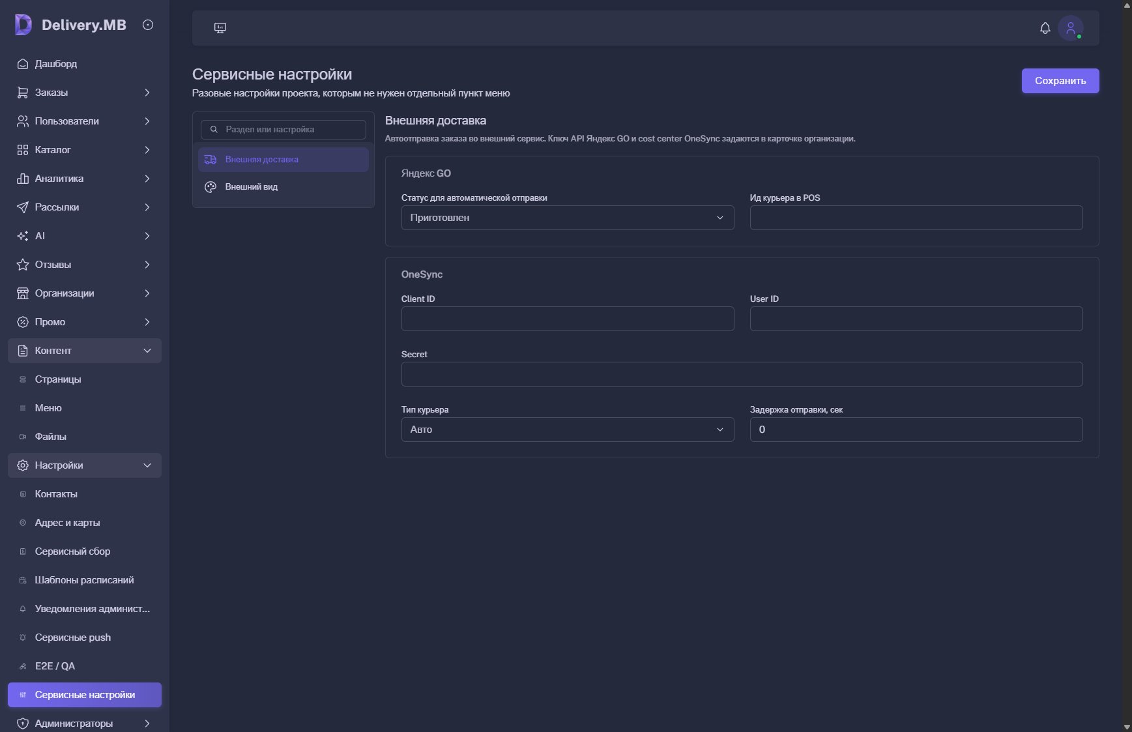Expand the Заказы submenu chevron
Screen dimensions: 1132x732
tap(147, 93)
